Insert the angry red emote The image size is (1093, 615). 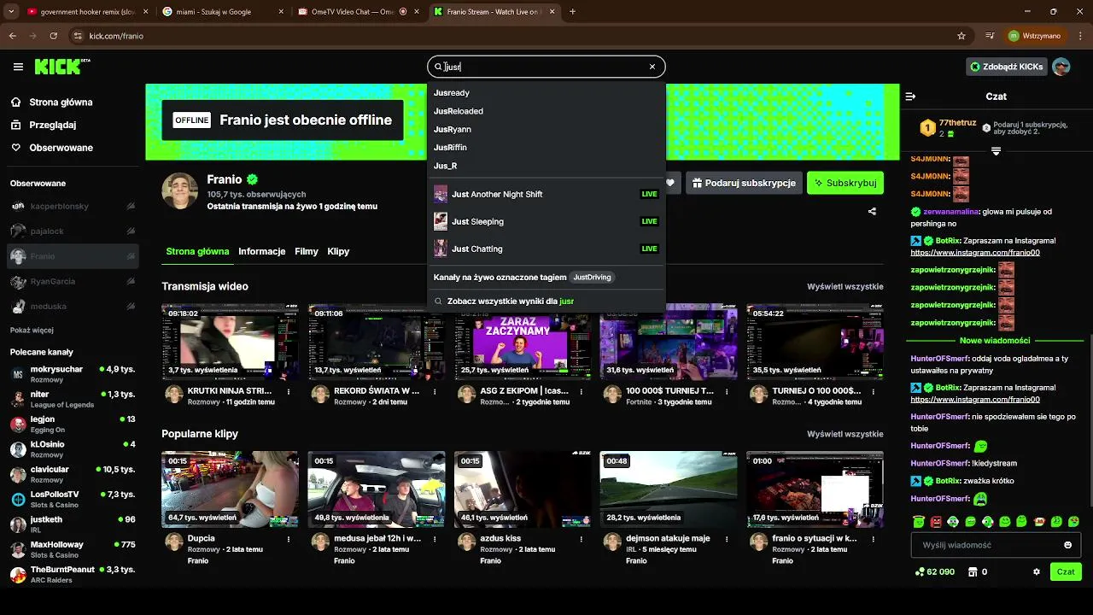936,521
